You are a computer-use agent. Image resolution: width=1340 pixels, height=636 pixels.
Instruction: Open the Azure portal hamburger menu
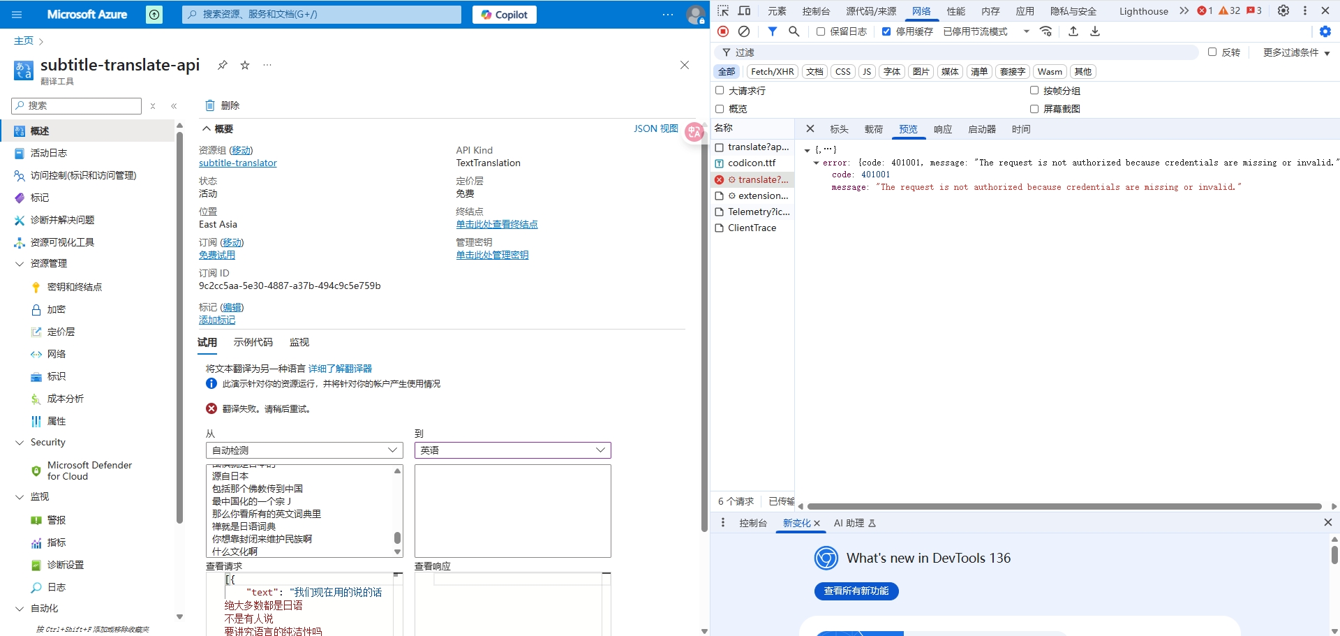click(17, 14)
